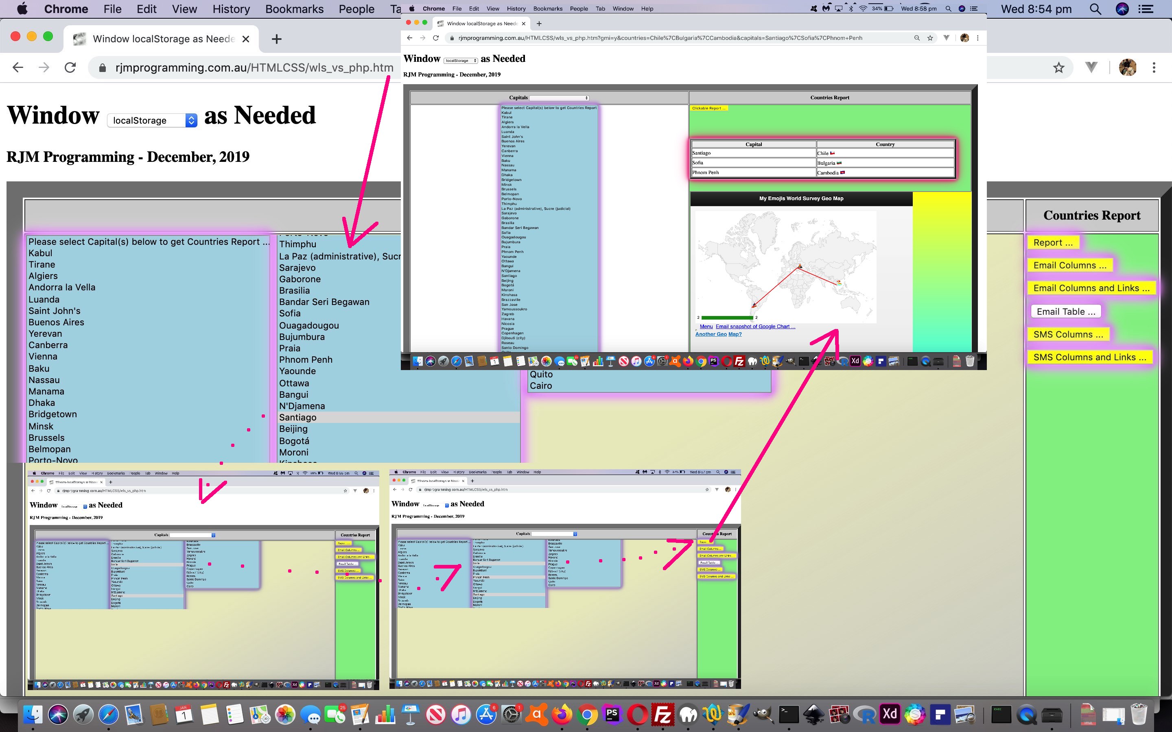This screenshot has width=1172, height=732.
Task: Click the refresh/reload icon in browser toolbar
Action: click(x=70, y=68)
